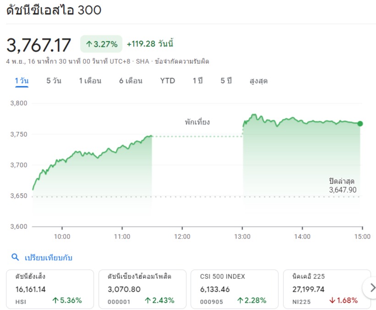Click the red down arrow in NI225 card
This screenshot has height=310, width=376.
click(332, 300)
